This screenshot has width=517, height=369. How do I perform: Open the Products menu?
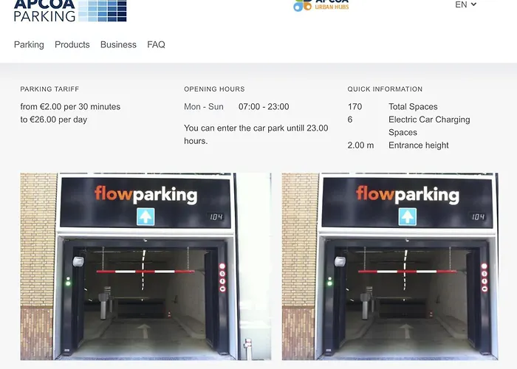[x=72, y=45]
